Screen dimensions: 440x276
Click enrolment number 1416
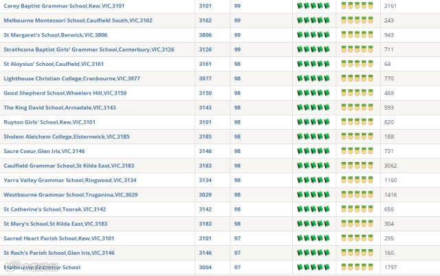tap(390, 195)
